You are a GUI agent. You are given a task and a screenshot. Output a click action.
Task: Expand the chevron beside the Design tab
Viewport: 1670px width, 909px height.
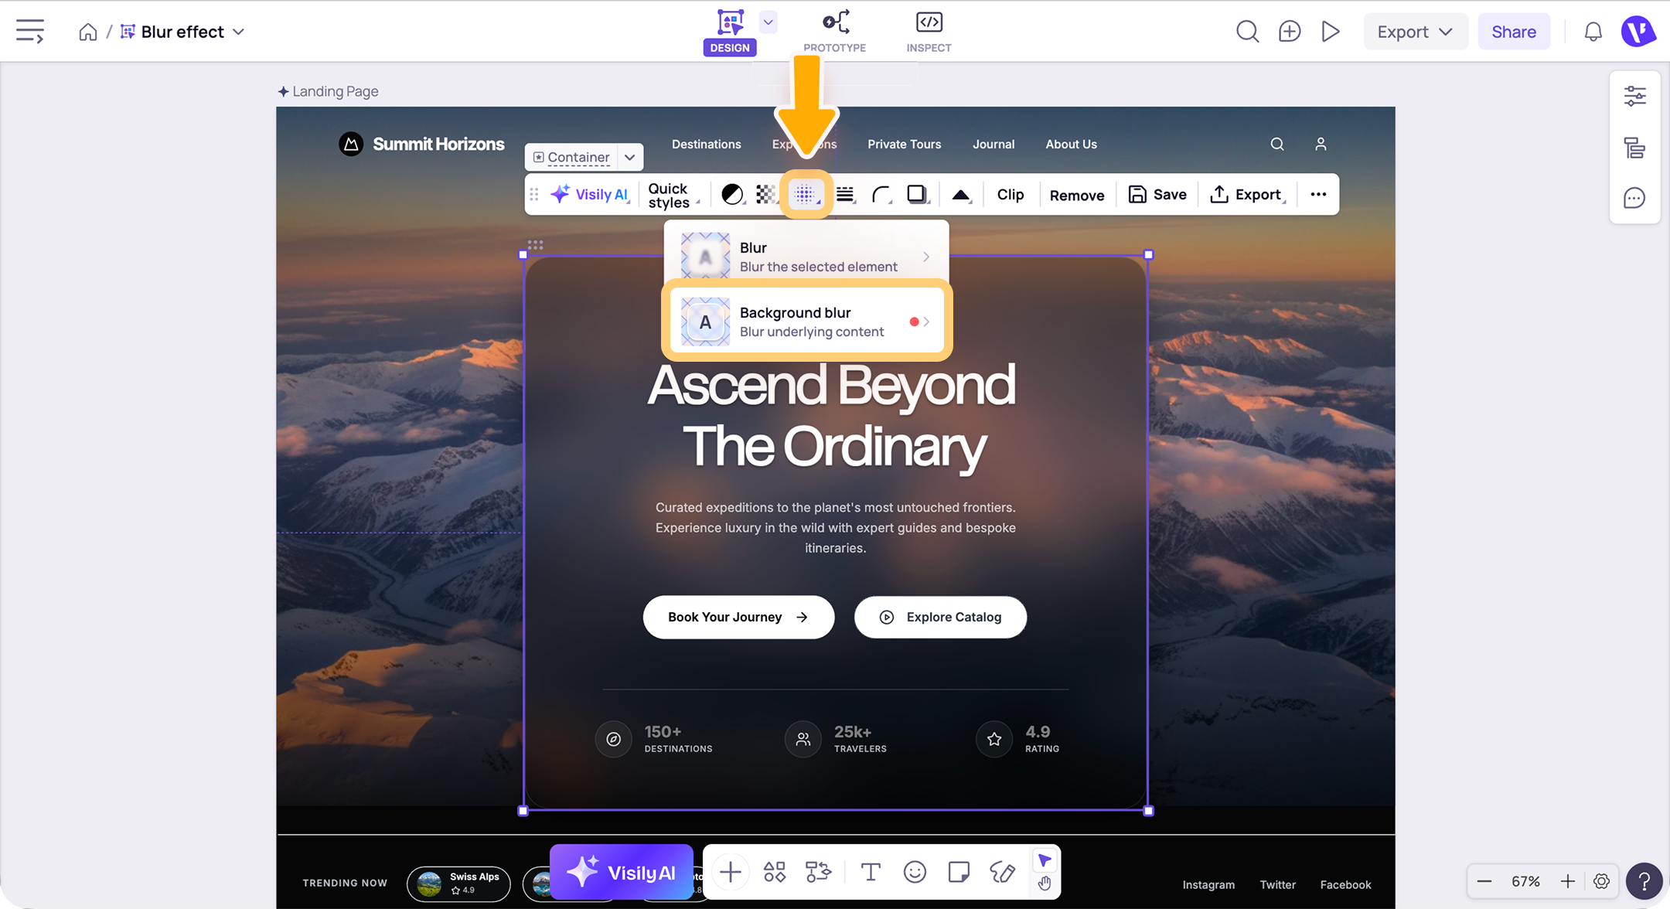(x=768, y=22)
